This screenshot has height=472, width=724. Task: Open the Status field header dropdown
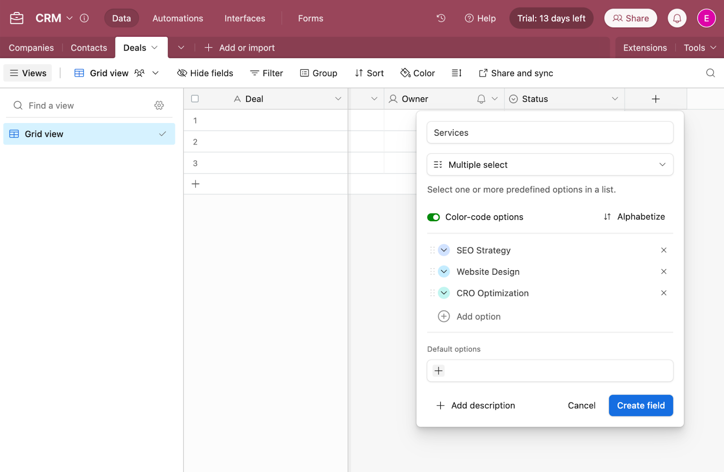[615, 99]
